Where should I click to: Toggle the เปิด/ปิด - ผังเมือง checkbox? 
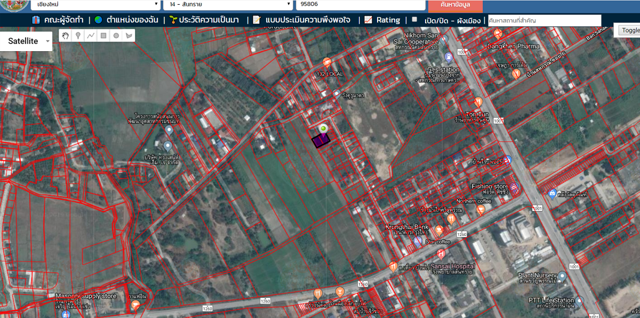tap(414, 19)
